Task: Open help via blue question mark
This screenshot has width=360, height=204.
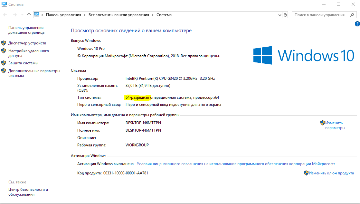Action: point(357,24)
